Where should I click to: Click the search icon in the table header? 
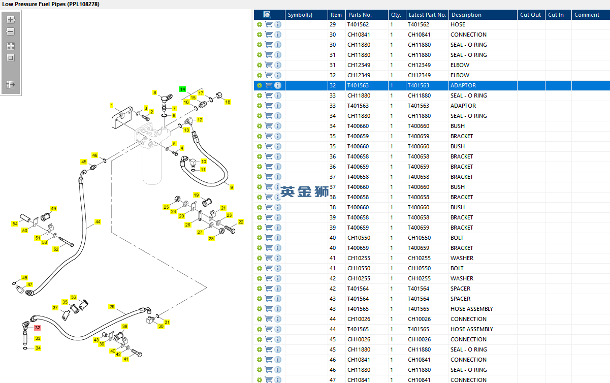point(268,15)
